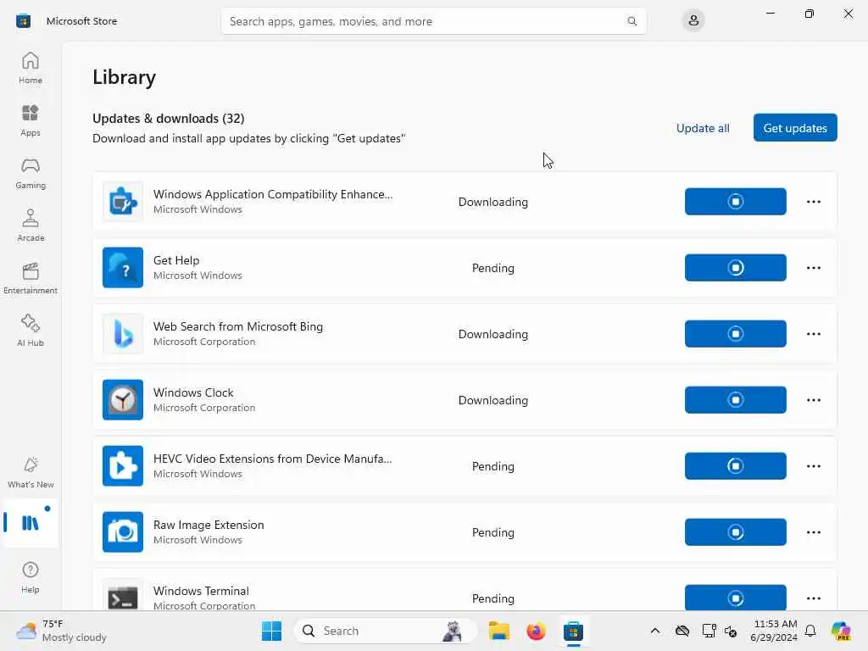Open more options for Raw Image Extension

point(813,532)
